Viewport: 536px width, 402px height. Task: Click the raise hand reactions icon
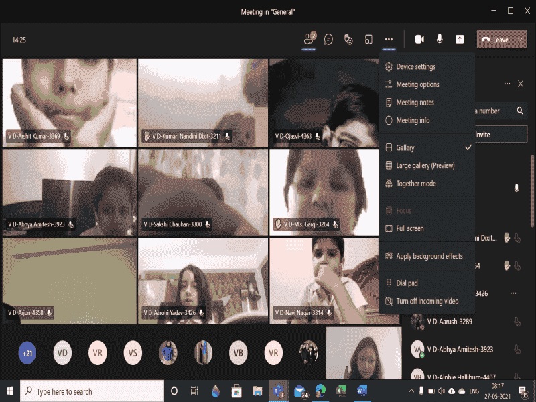click(348, 40)
